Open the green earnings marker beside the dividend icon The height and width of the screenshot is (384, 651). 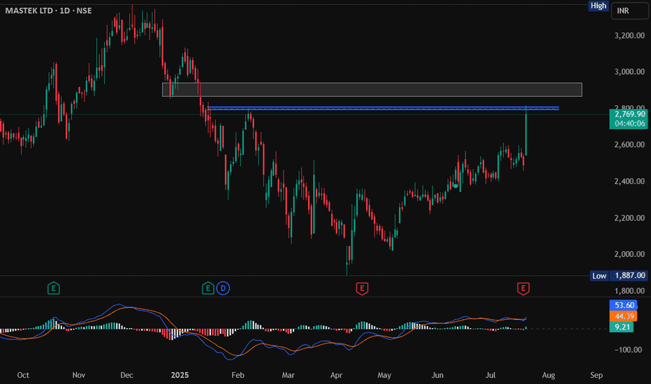tap(208, 288)
